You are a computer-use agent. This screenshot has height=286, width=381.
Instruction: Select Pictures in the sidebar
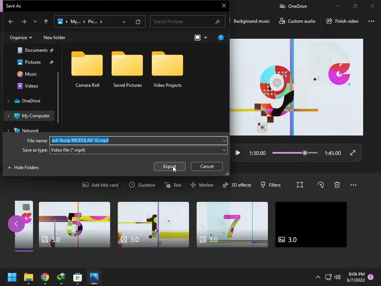32,62
